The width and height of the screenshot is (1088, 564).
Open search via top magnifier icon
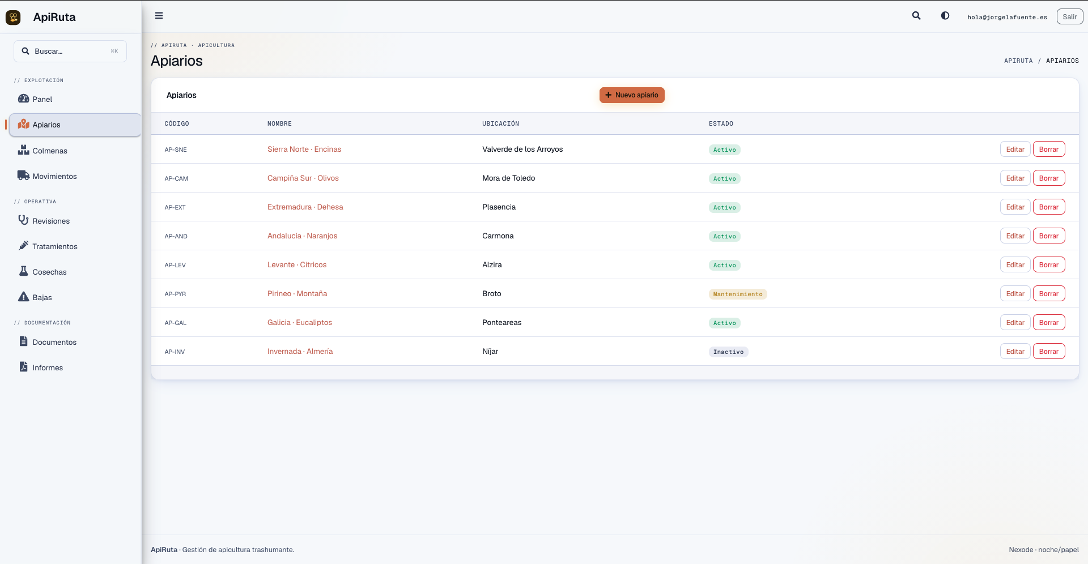pyautogui.click(x=916, y=16)
